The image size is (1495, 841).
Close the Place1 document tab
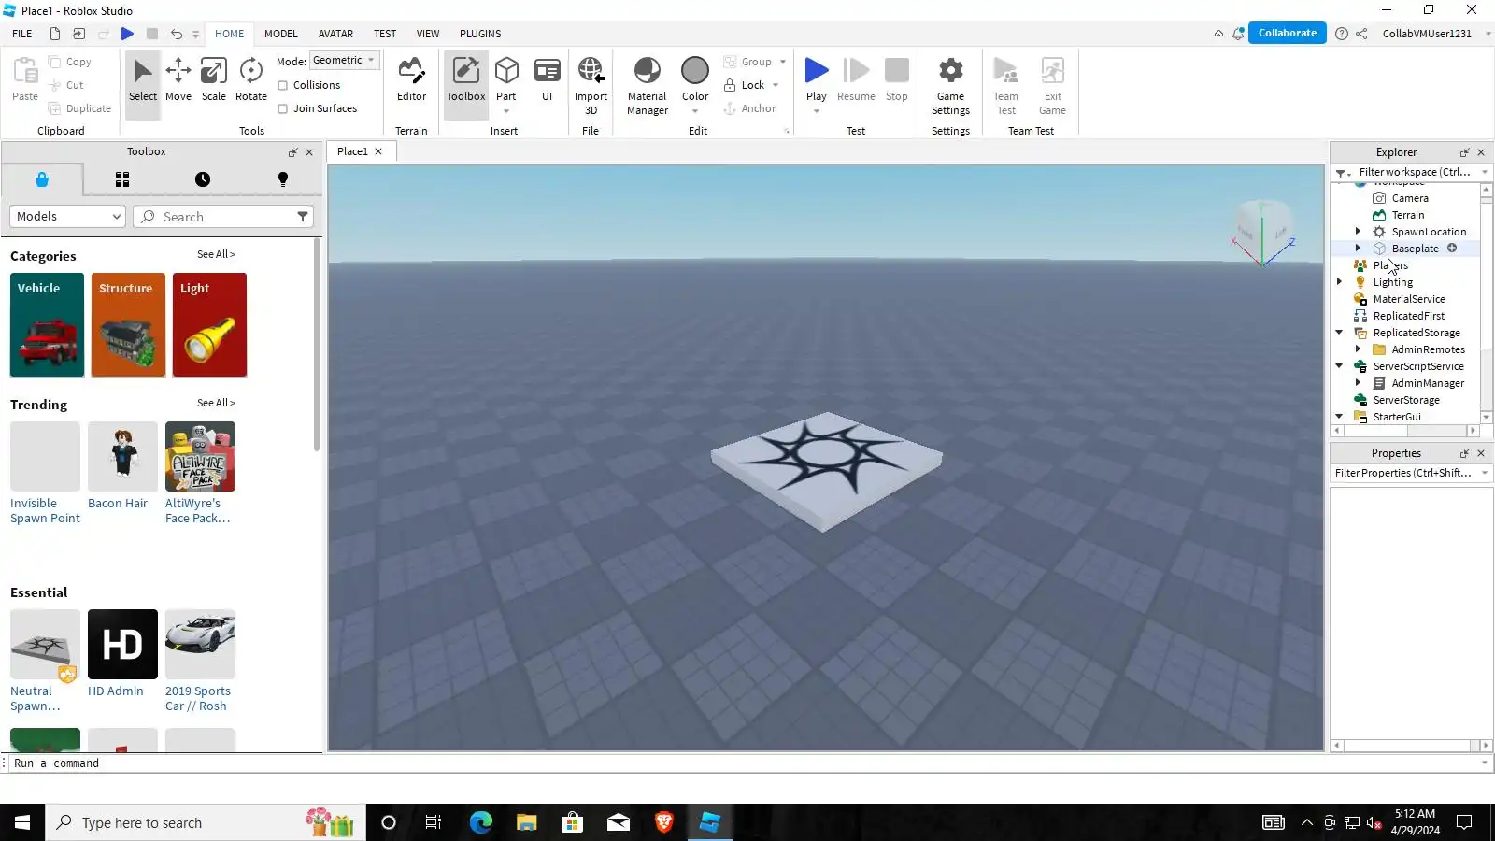point(378,151)
